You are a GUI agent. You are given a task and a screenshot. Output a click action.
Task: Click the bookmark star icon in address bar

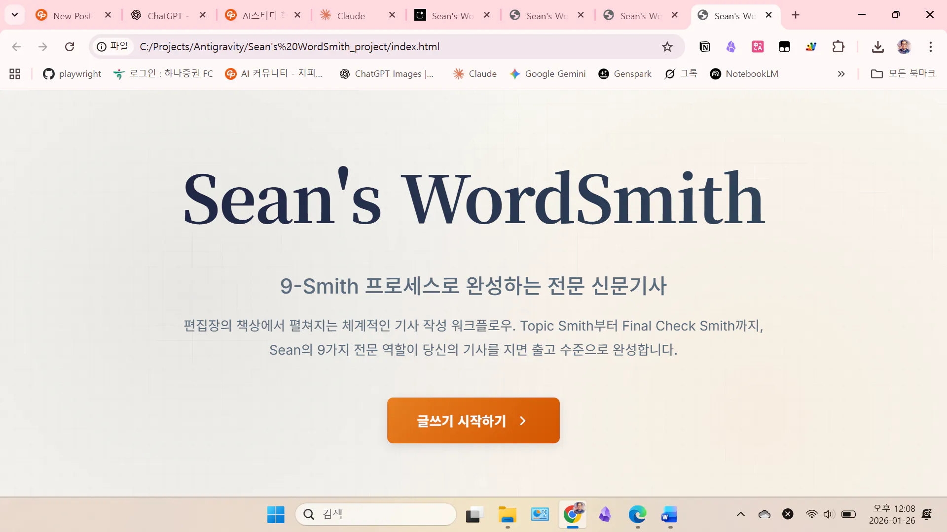pos(667,47)
